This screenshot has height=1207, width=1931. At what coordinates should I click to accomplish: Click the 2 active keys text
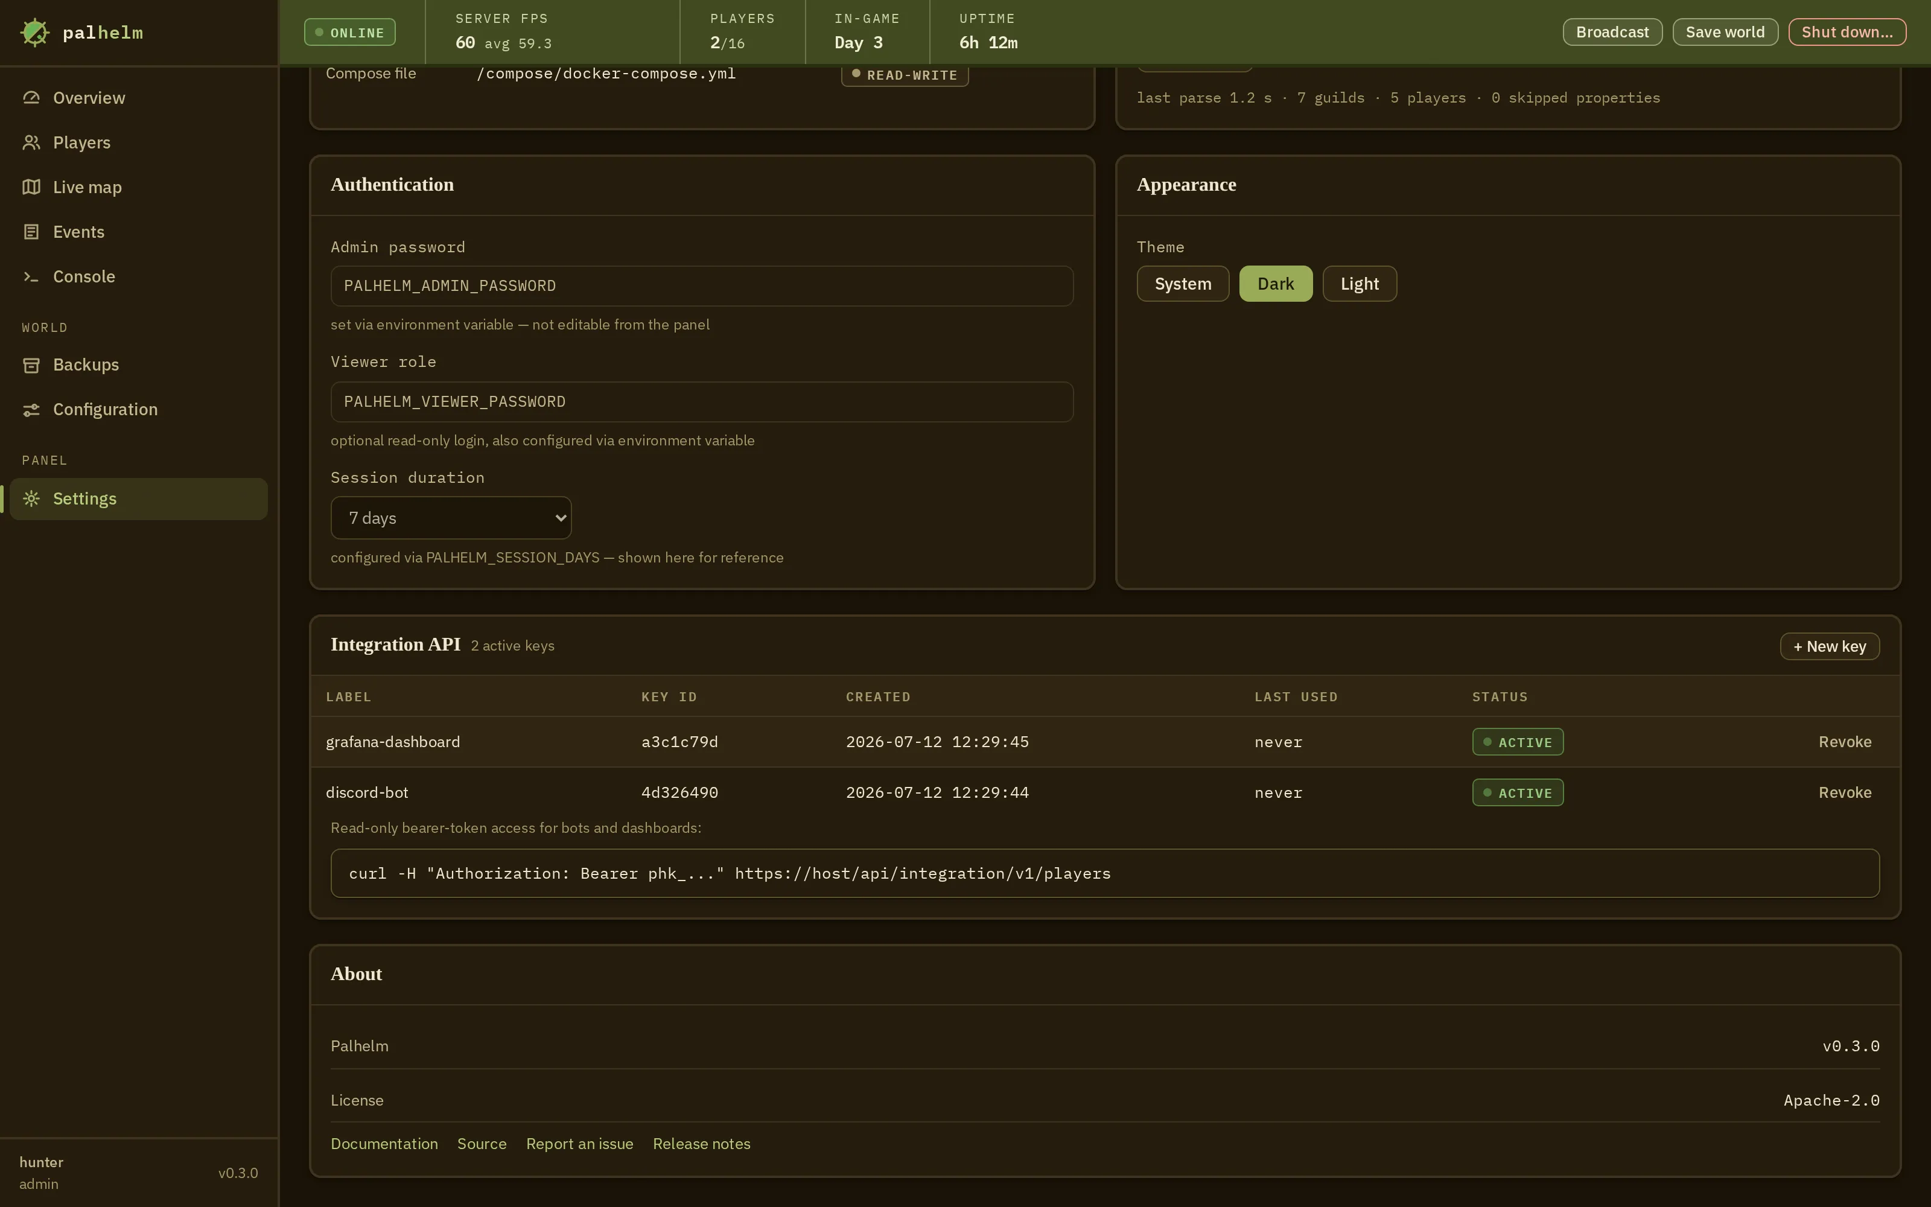point(512,646)
